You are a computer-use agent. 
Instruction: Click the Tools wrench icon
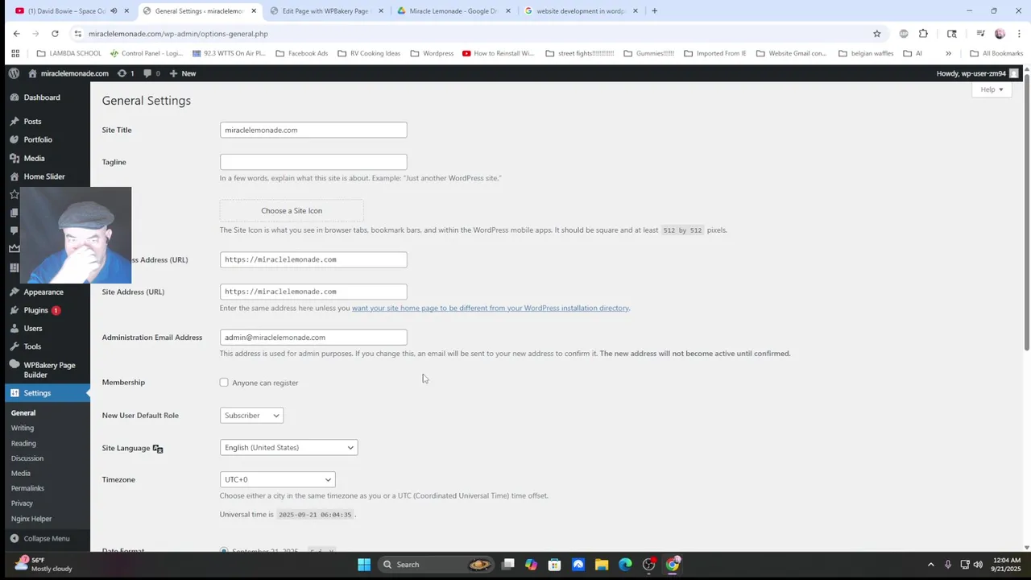(x=14, y=346)
